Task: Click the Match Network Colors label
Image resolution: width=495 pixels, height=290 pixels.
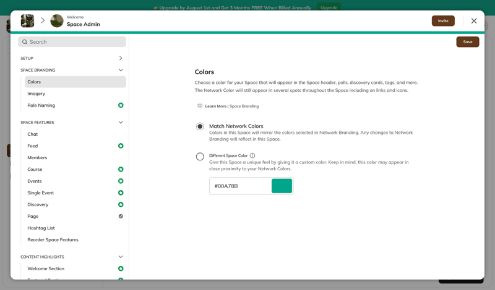Action: [x=236, y=126]
